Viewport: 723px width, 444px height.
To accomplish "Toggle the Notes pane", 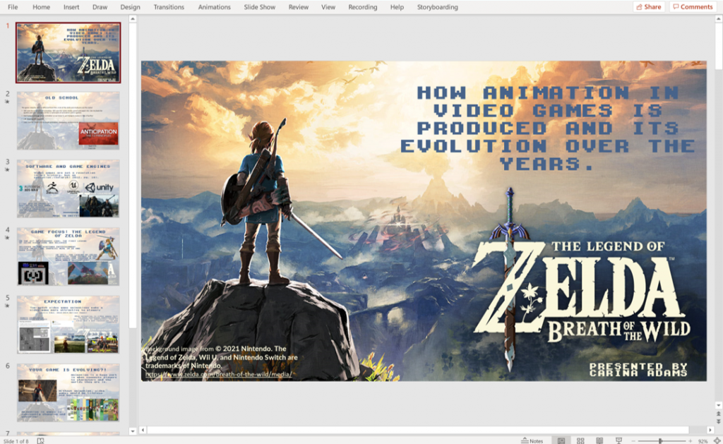I will (532, 440).
